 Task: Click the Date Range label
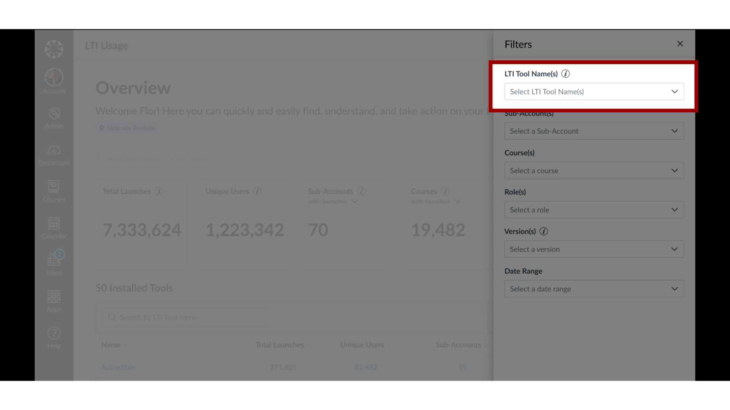(523, 271)
